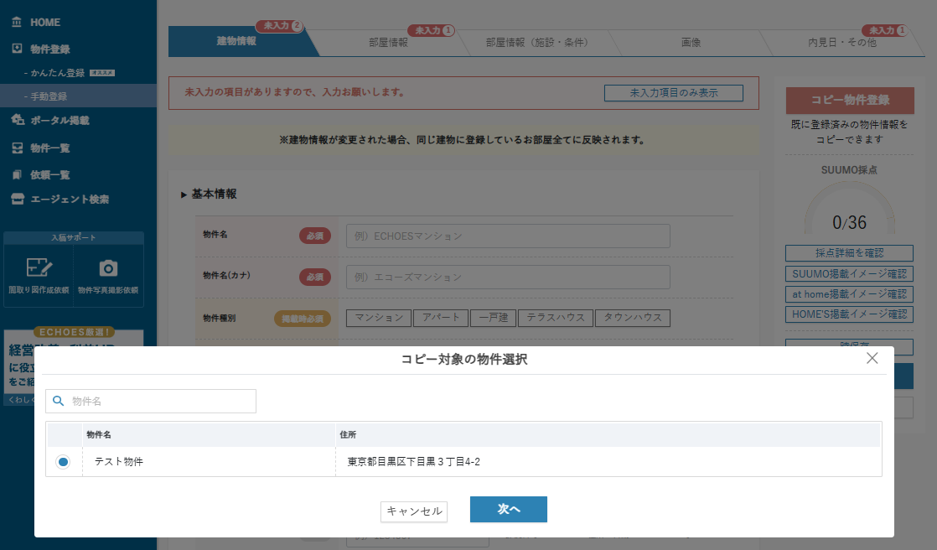Click the HOME building icon in sidebar

tap(17, 22)
